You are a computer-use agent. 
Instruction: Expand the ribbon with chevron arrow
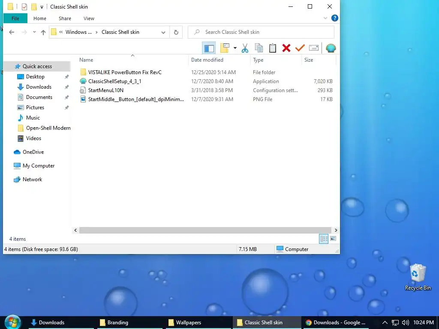click(x=325, y=18)
